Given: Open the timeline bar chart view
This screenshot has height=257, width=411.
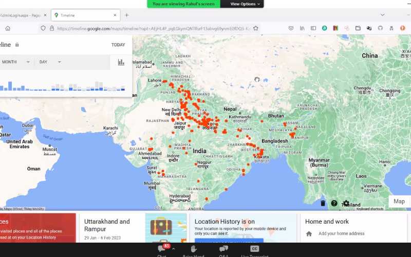Looking at the screenshot, I should coord(121,62).
